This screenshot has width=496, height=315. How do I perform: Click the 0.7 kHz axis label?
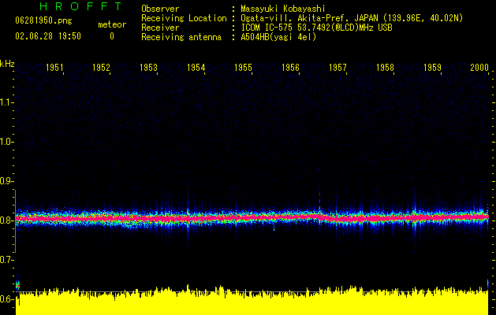[6, 260]
